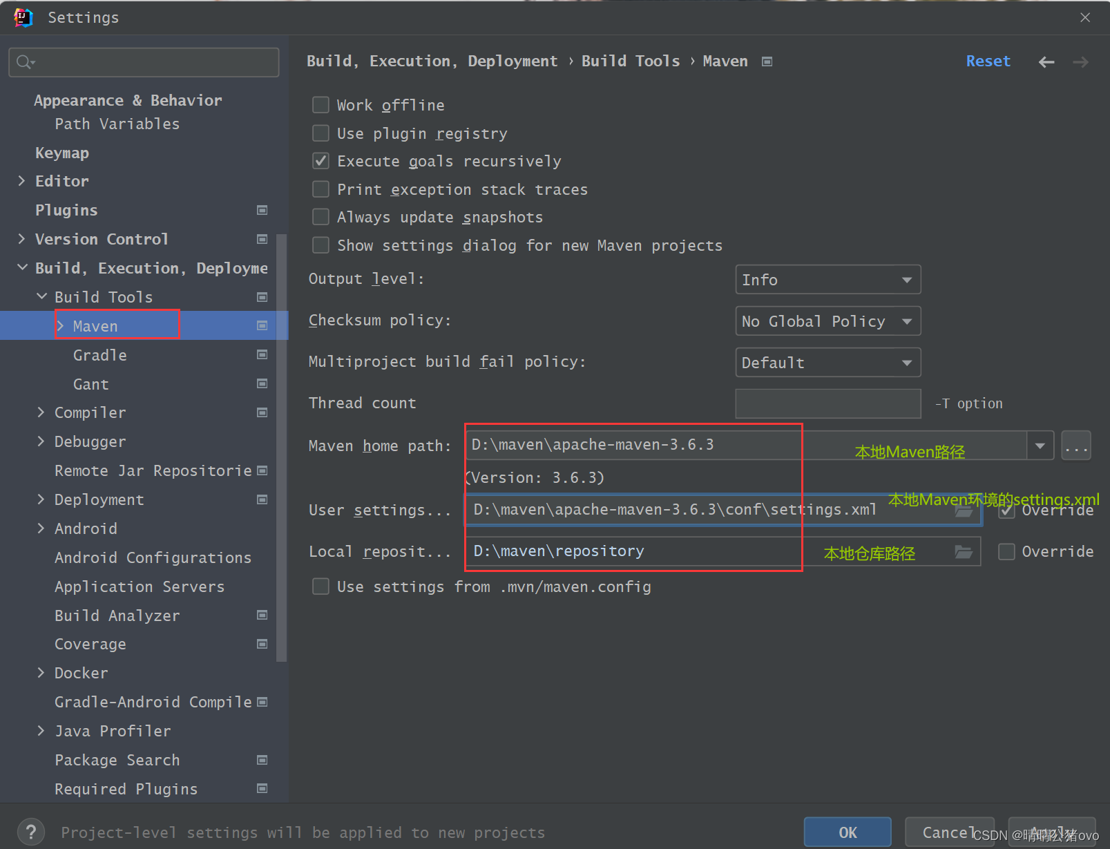Open help with the question mark

(30, 832)
